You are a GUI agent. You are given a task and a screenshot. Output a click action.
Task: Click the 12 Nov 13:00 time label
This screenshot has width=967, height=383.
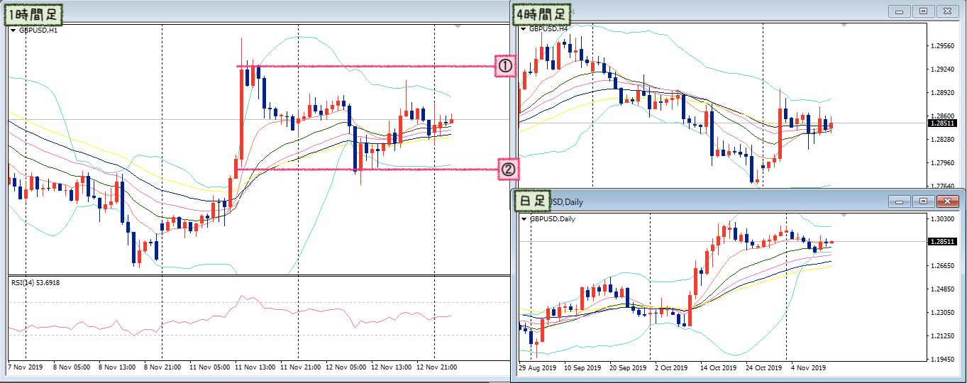392,367
